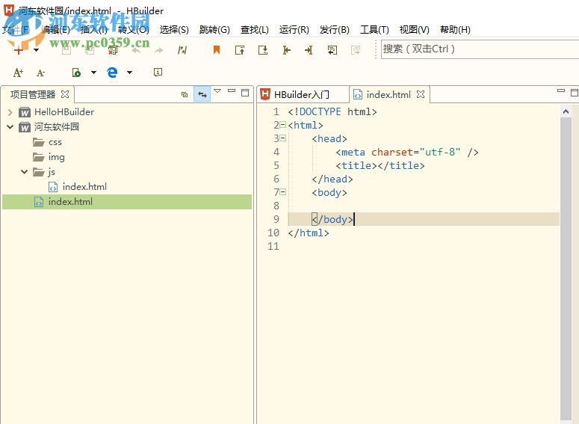Open the run page dropdown arrow

click(94, 73)
